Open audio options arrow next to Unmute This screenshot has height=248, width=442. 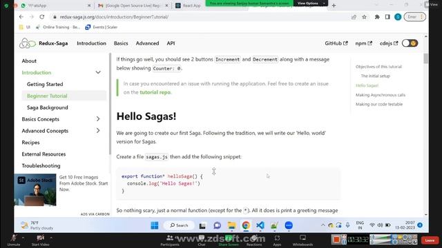23,238
